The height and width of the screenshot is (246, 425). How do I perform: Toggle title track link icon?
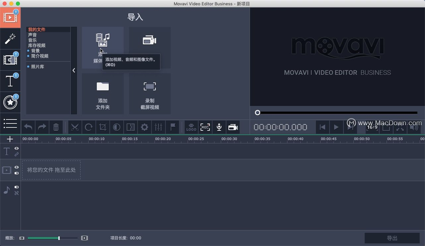(17, 154)
